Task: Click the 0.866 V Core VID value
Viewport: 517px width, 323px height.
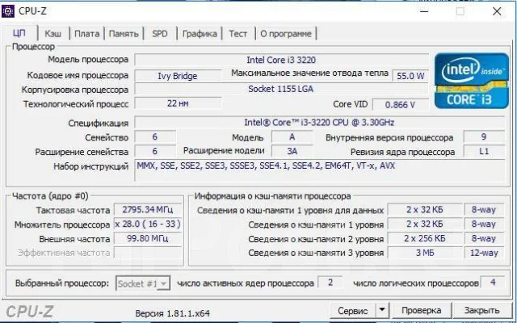Action: tap(401, 105)
